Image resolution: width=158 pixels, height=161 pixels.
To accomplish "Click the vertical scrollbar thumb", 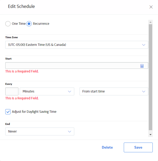I will [150, 77].
